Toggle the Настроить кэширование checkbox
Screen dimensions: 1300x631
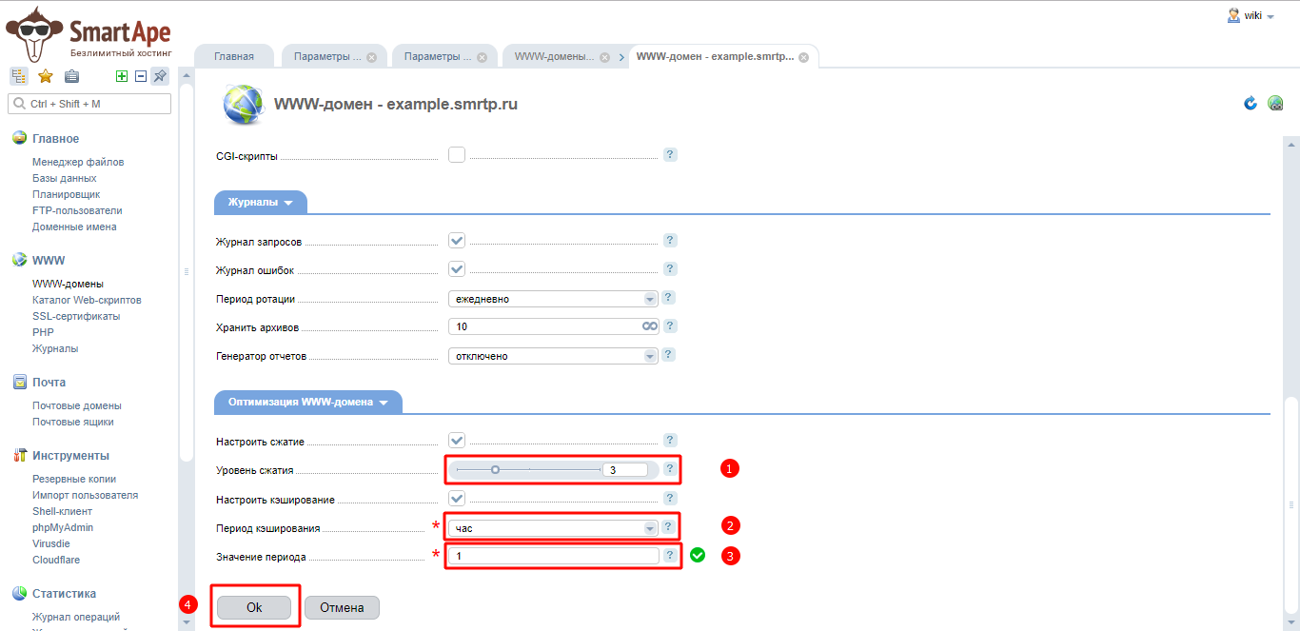click(x=457, y=498)
